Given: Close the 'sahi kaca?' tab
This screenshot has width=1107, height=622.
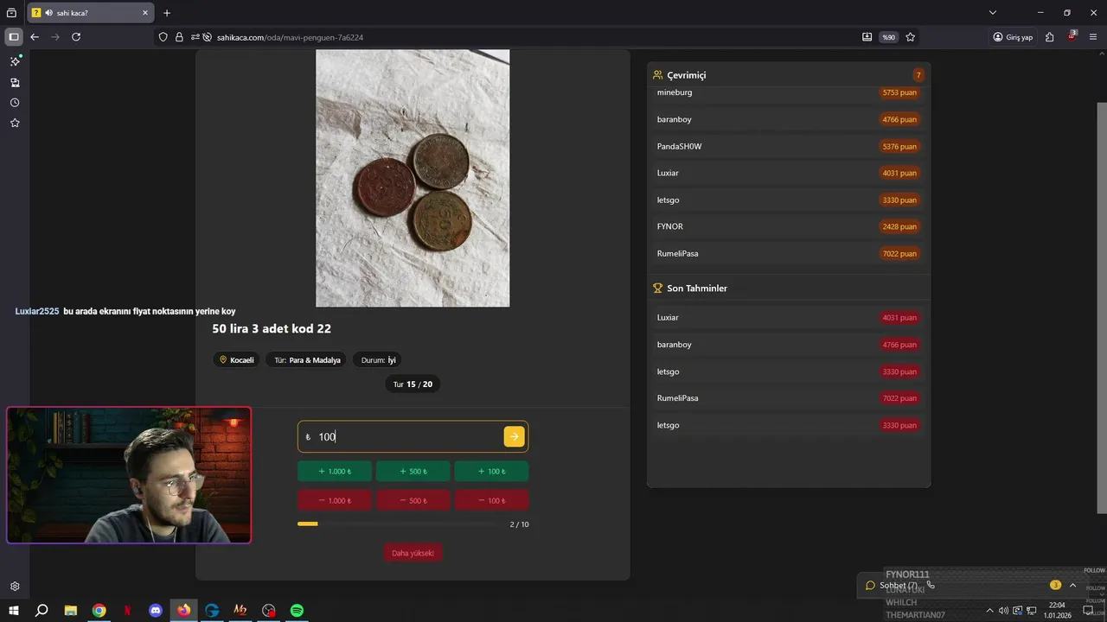Looking at the screenshot, I should coord(145,13).
